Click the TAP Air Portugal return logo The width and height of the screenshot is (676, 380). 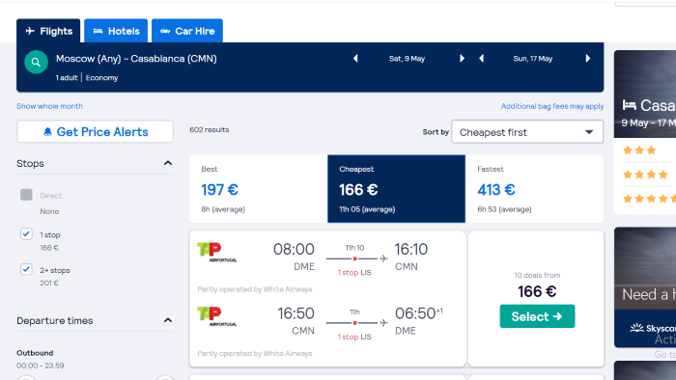point(217,316)
